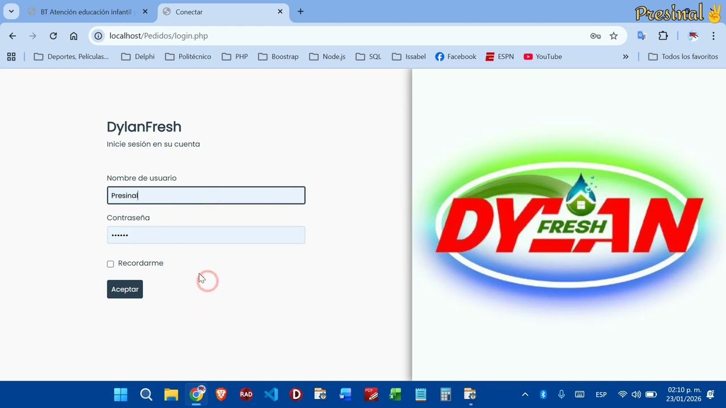726x408 pixels.
Task: Show hidden system tray icons
Action: click(x=525, y=394)
